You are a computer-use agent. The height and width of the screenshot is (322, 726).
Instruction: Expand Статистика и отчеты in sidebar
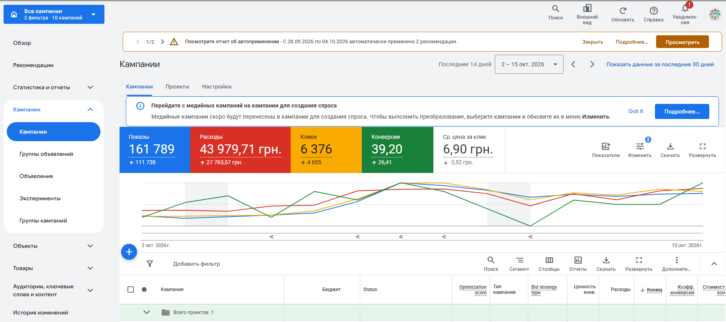point(90,87)
